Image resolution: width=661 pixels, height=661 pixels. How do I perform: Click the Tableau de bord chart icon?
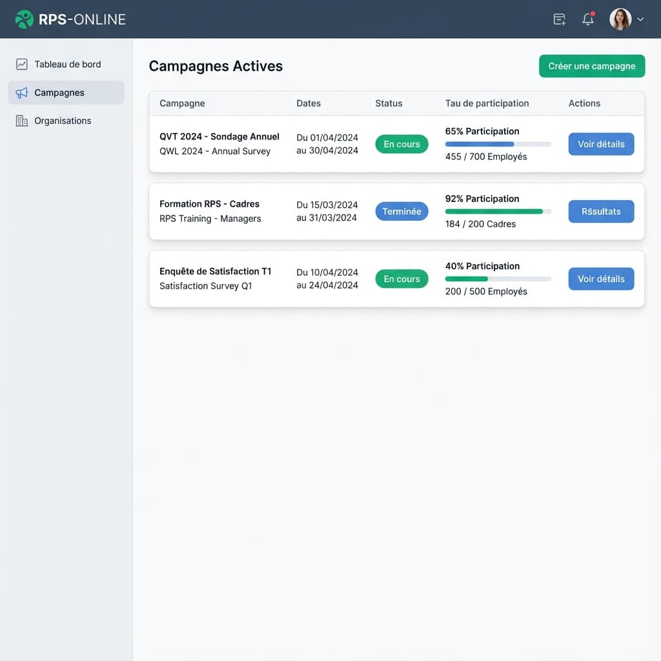[x=22, y=65]
